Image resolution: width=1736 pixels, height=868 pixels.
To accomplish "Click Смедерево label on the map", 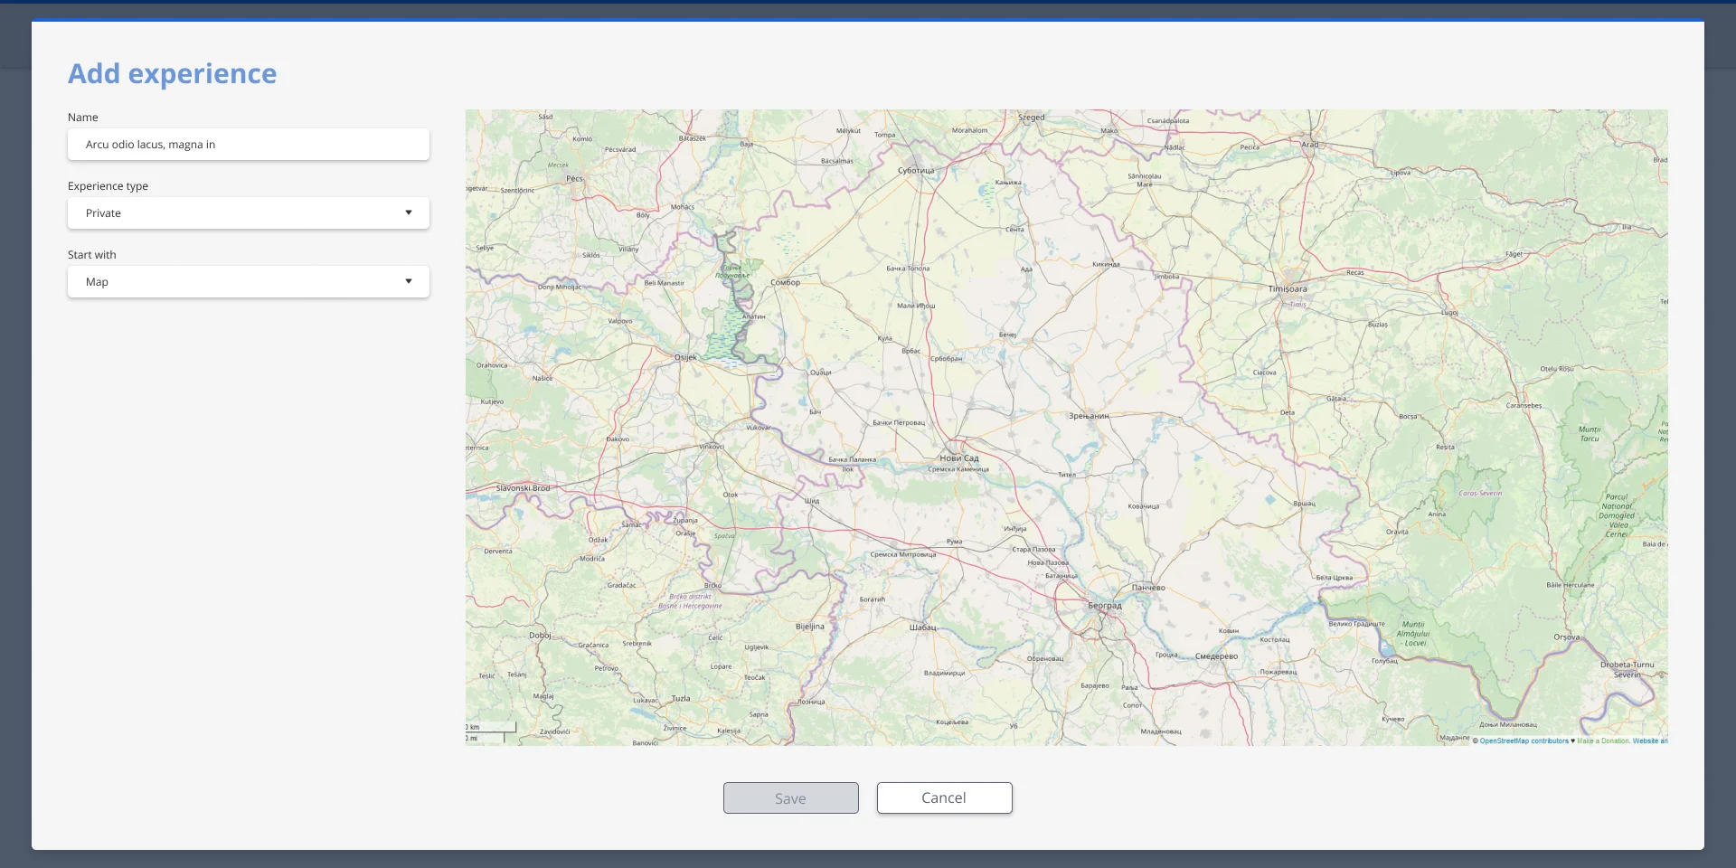I will click(1217, 656).
